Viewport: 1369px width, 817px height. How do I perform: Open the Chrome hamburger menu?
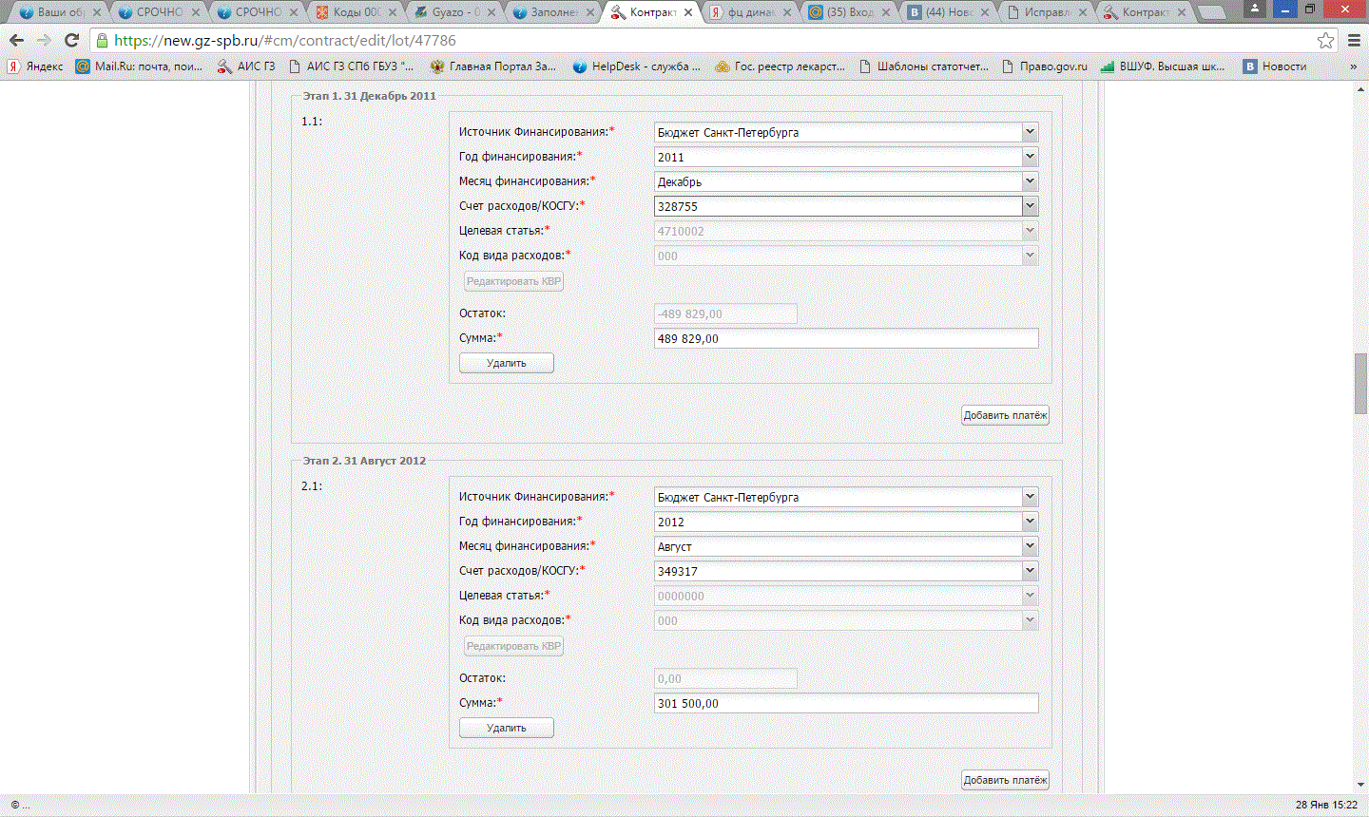pyautogui.click(x=1354, y=40)
